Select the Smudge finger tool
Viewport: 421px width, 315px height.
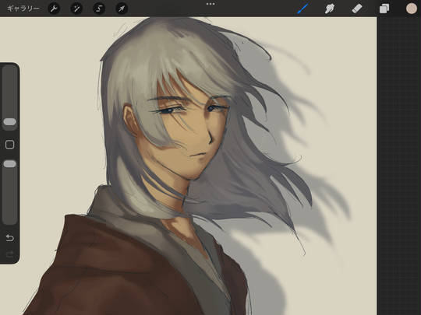[x=330, y=9]
